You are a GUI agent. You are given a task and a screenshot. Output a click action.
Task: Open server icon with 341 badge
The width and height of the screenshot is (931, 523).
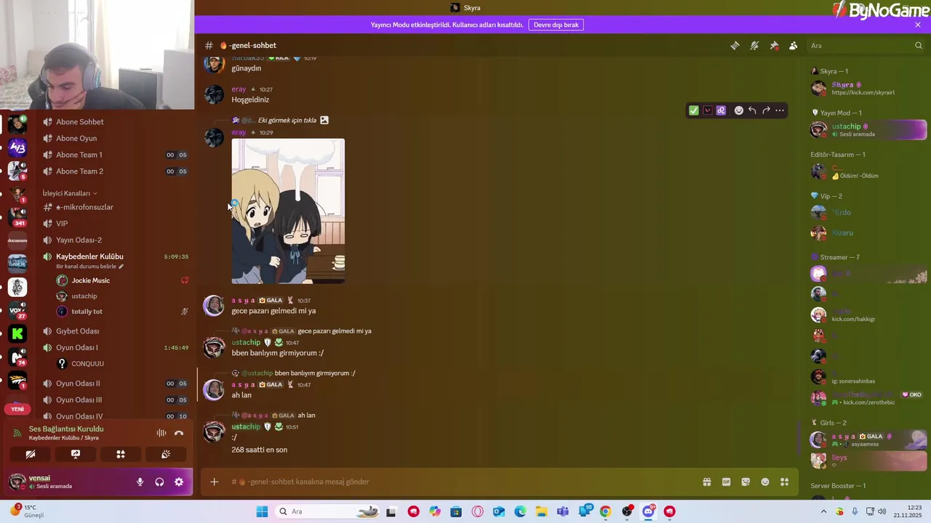point(17,216)
